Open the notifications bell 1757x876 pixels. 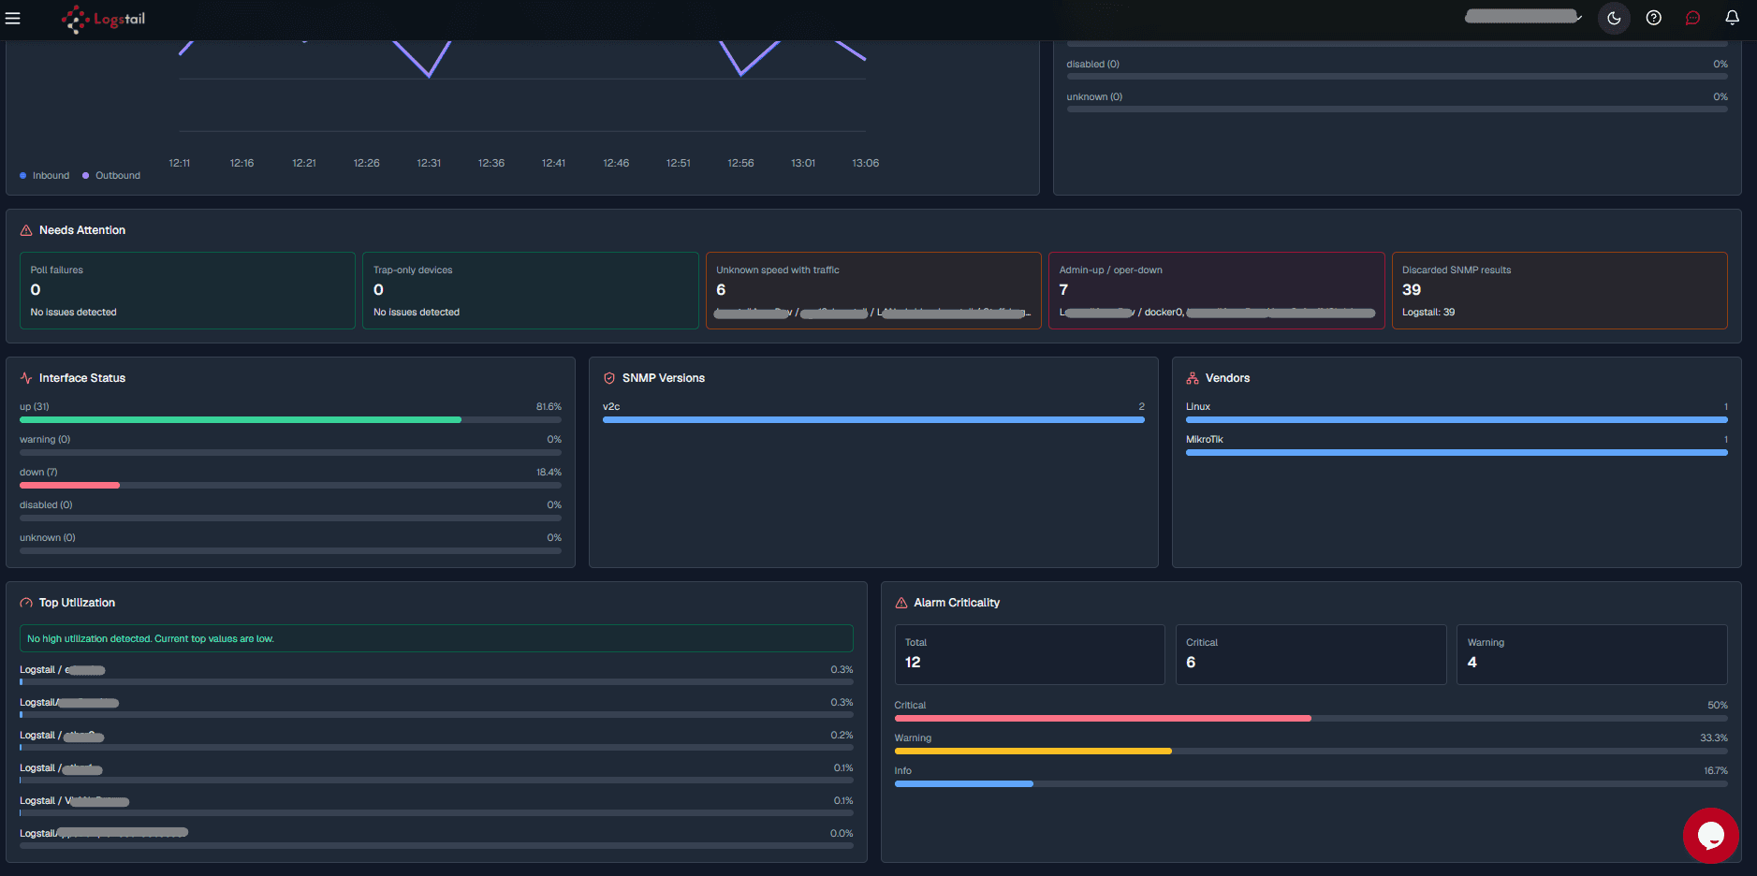1733,18
